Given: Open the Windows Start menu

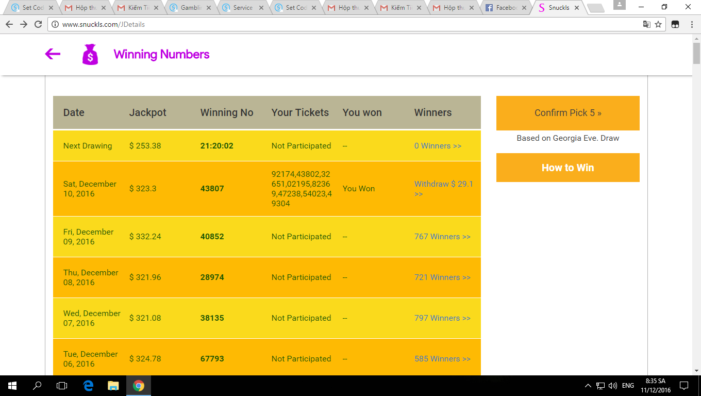Looking at the screenshot, I should (12, 386).
